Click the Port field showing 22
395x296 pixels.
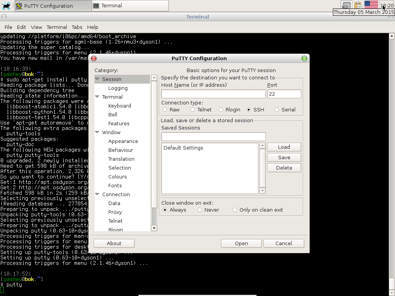pyautogui.click(x=284, y=94)
